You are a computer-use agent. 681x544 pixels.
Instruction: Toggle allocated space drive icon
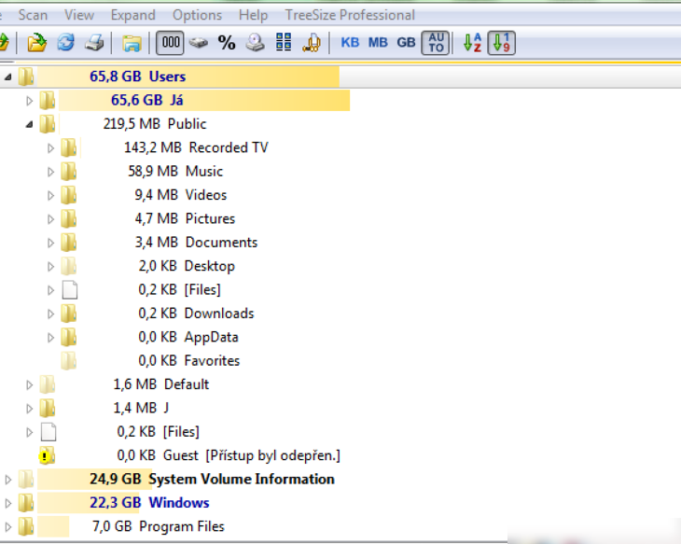click(x=199, y=43)
